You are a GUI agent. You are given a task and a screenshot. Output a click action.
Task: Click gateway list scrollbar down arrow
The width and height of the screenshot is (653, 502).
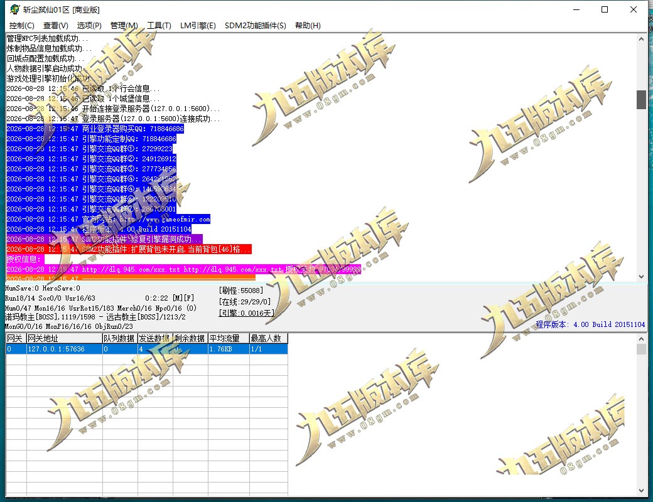(x=641, y=491)
